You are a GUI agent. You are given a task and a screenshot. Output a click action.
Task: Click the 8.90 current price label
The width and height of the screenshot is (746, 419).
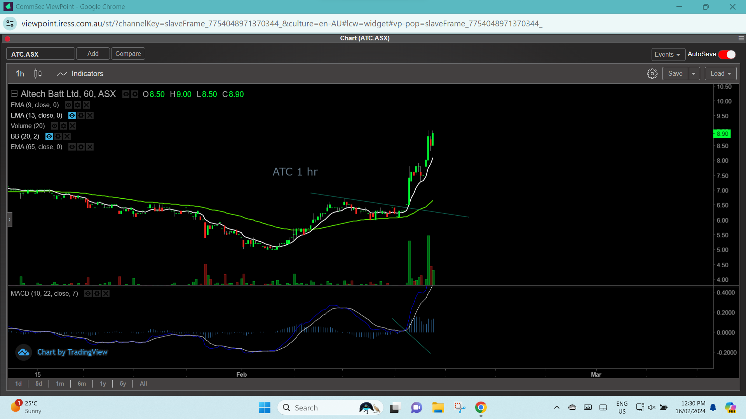click(722, 134)
